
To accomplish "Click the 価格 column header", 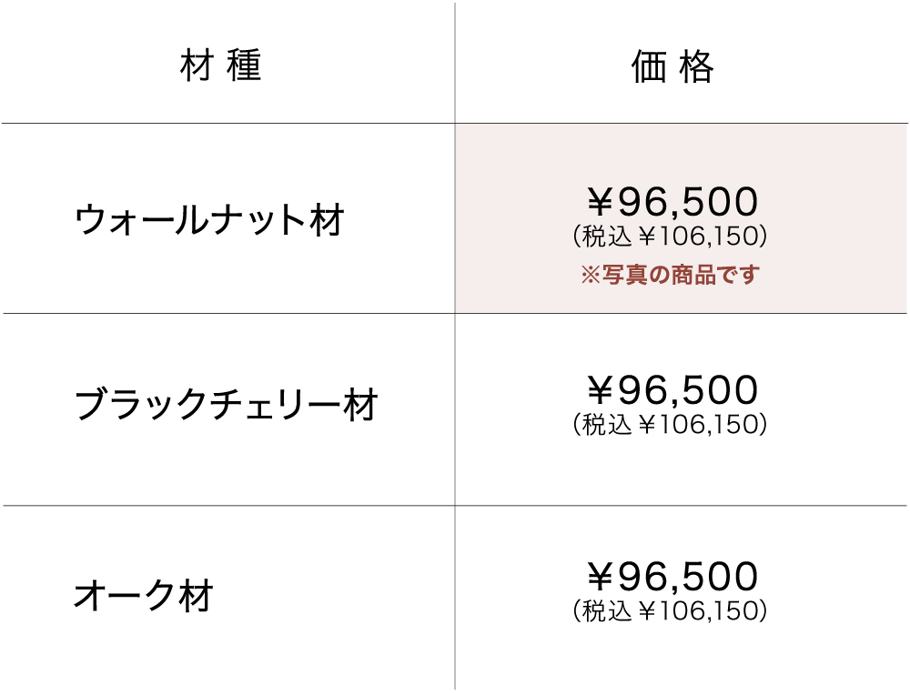I will 672,67.
